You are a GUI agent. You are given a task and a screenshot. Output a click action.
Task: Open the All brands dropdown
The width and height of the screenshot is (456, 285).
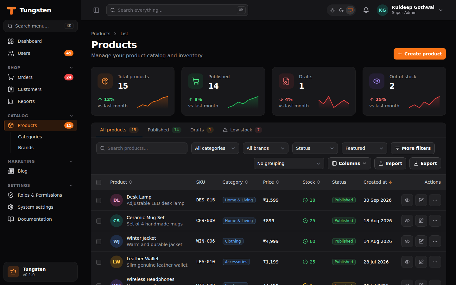pos(266,148)
